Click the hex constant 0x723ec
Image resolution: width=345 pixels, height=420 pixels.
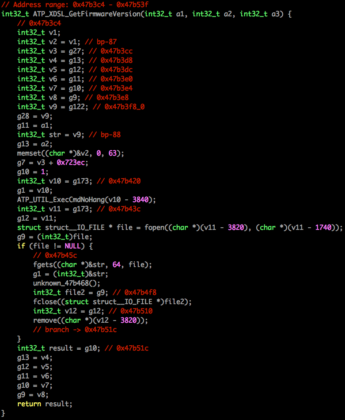click(71, 163)
